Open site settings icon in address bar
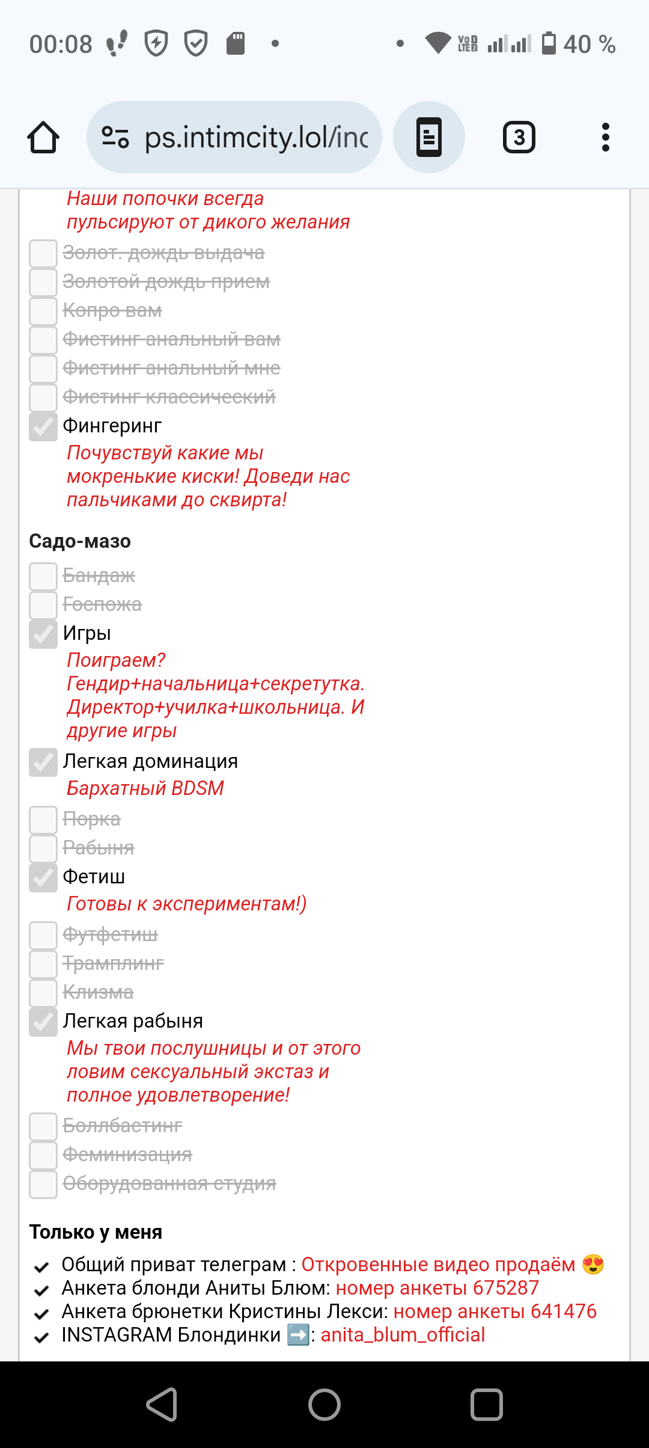This screenshot has height=1448, width=649. (115, 137)
